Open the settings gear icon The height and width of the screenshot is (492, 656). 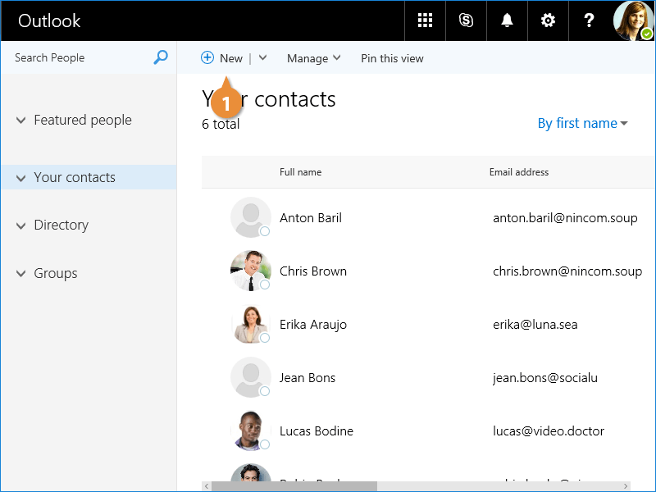548,20
